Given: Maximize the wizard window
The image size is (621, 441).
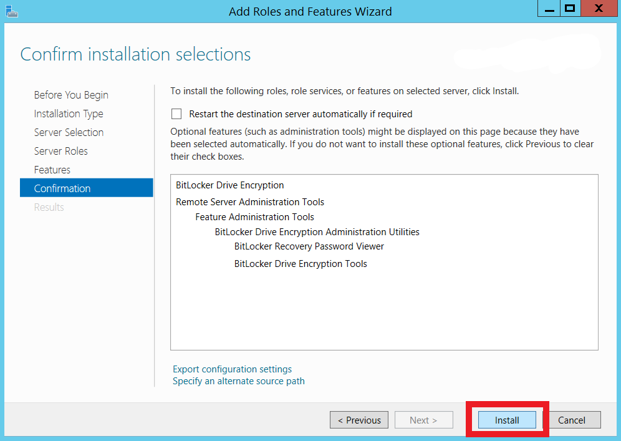Looking at the screenshot, I should (569, 9).
